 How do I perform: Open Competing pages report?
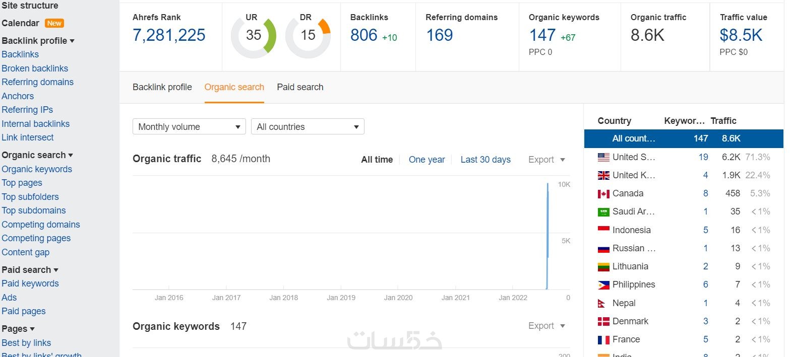(36, 238)
